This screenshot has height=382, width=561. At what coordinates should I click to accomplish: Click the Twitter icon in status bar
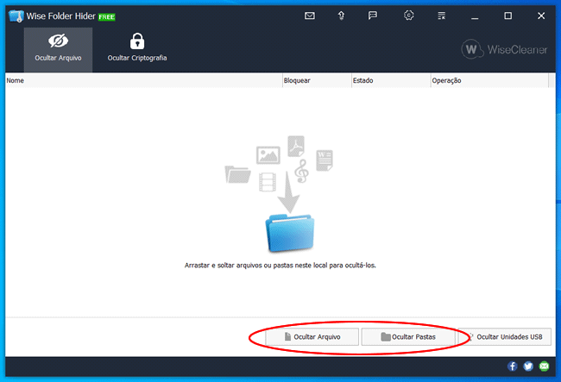click(x=528, y=366)
